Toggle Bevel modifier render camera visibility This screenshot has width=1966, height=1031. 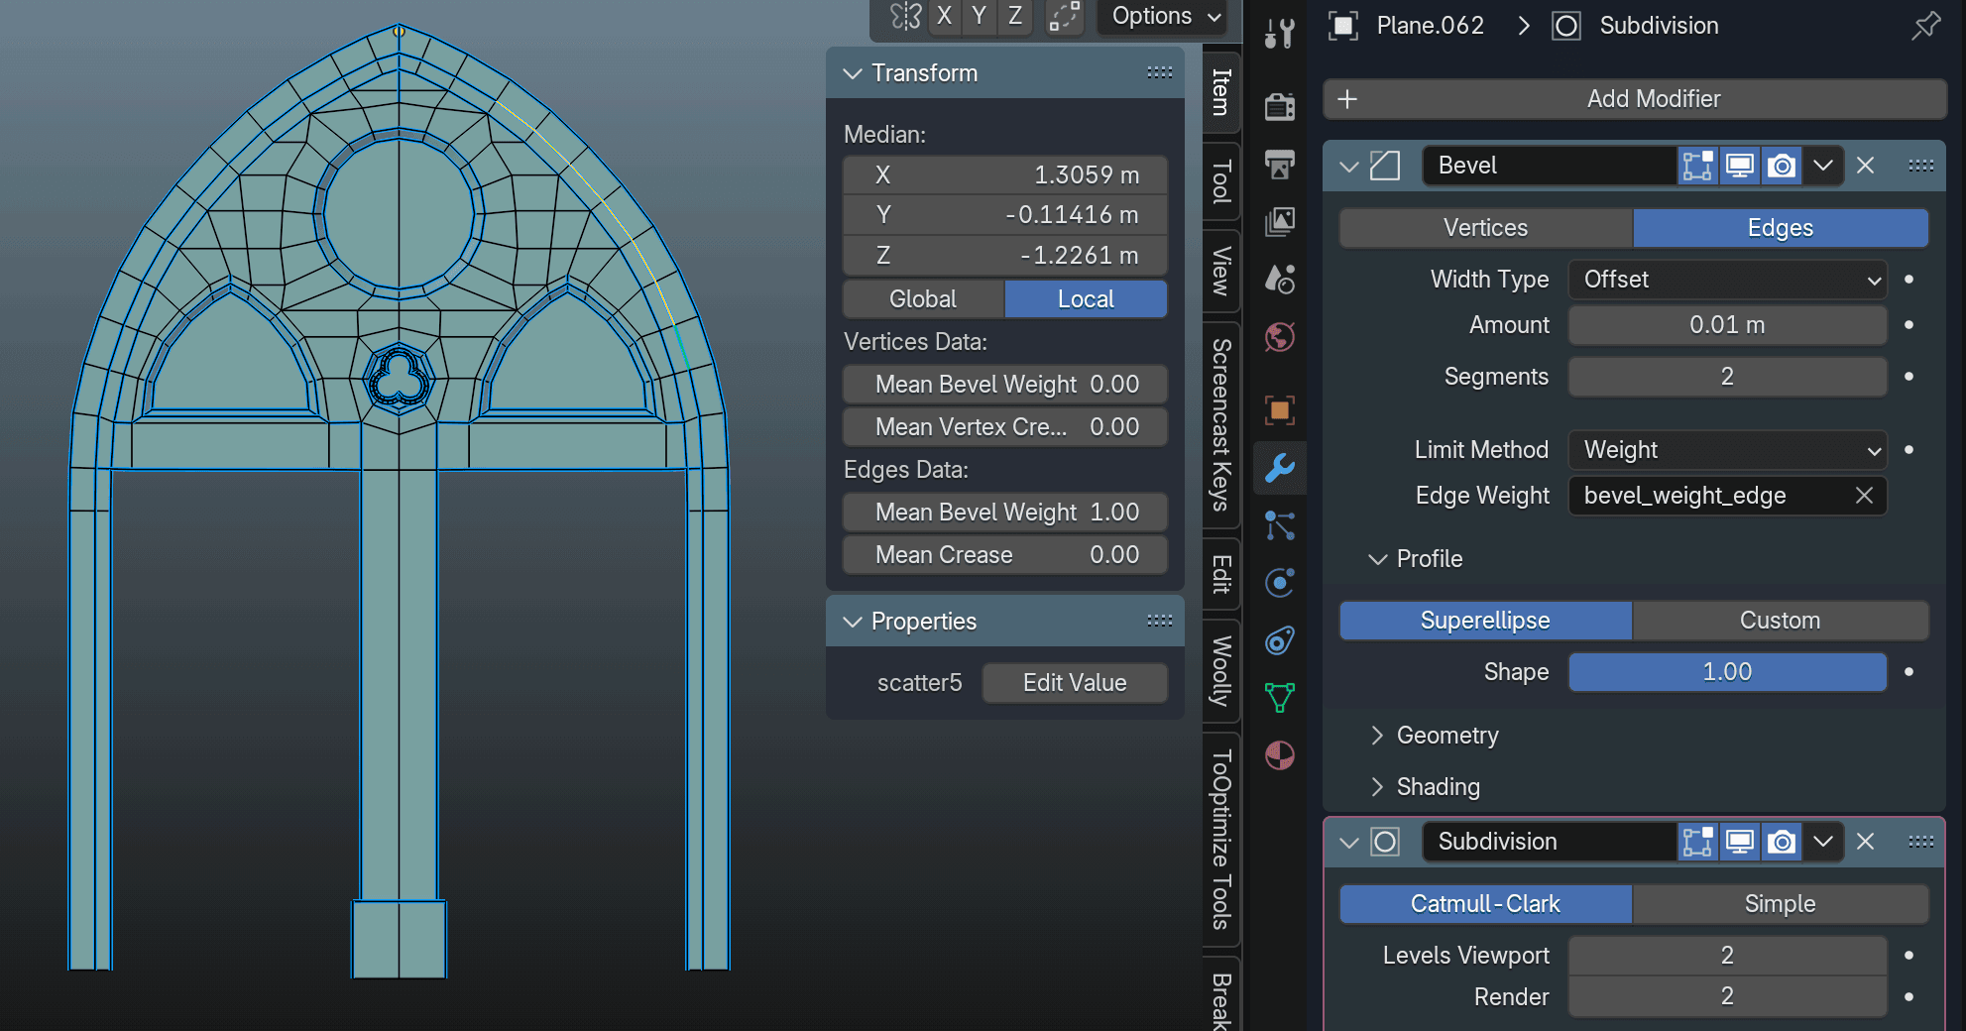[x=1782, y=166]
